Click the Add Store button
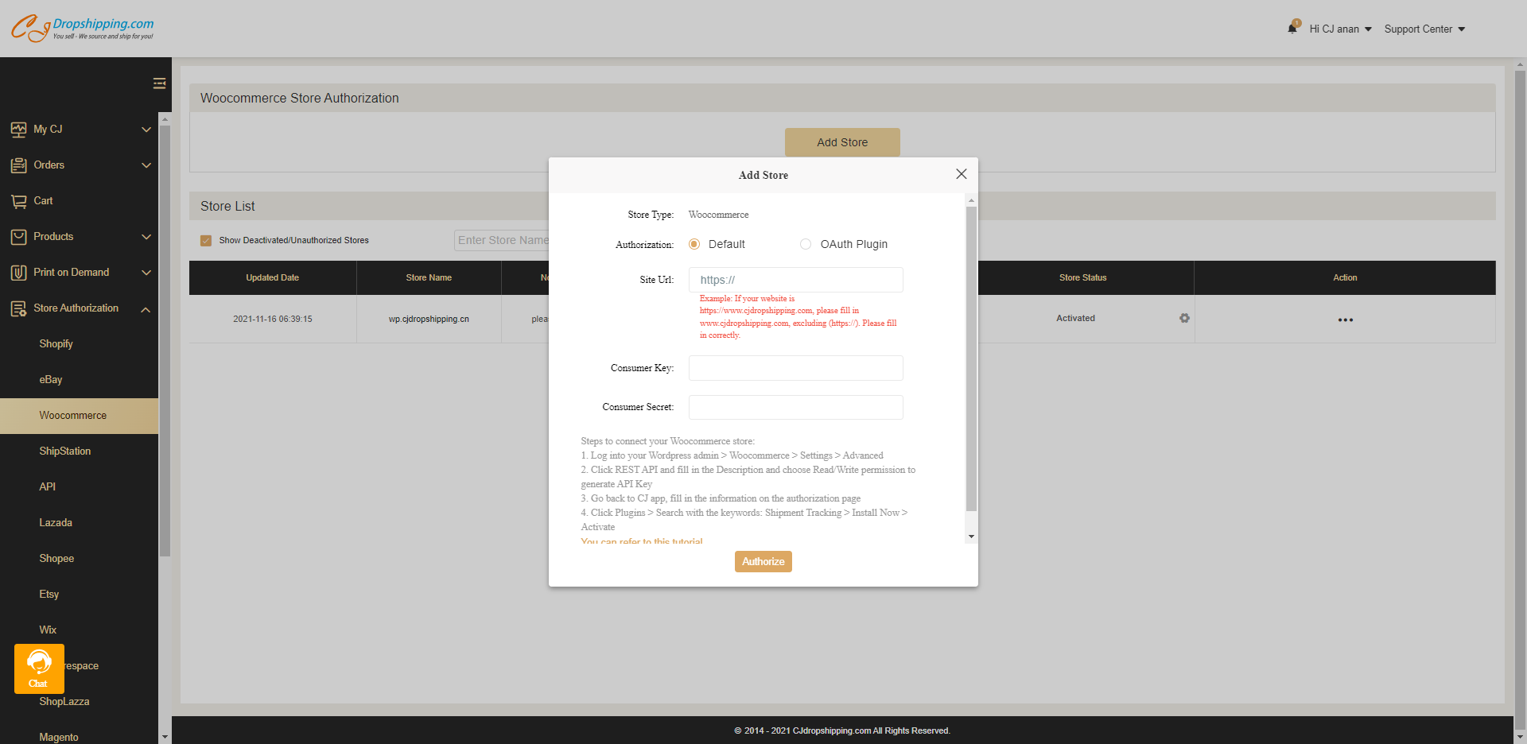 [x=842, y=142]
